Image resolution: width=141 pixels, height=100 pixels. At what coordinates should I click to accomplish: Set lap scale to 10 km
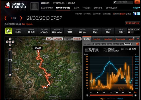click(121, 44)
